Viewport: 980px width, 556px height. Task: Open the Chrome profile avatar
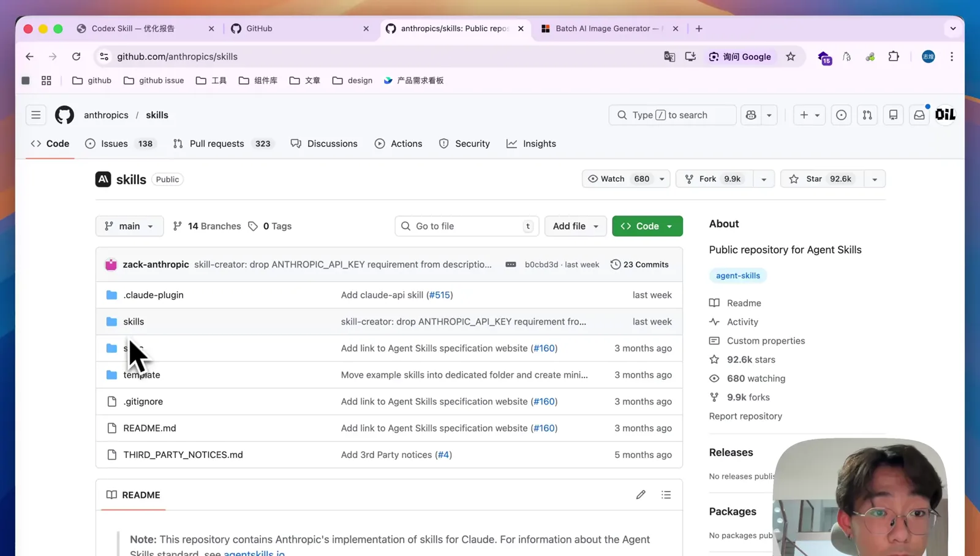[x=929, y=56]
